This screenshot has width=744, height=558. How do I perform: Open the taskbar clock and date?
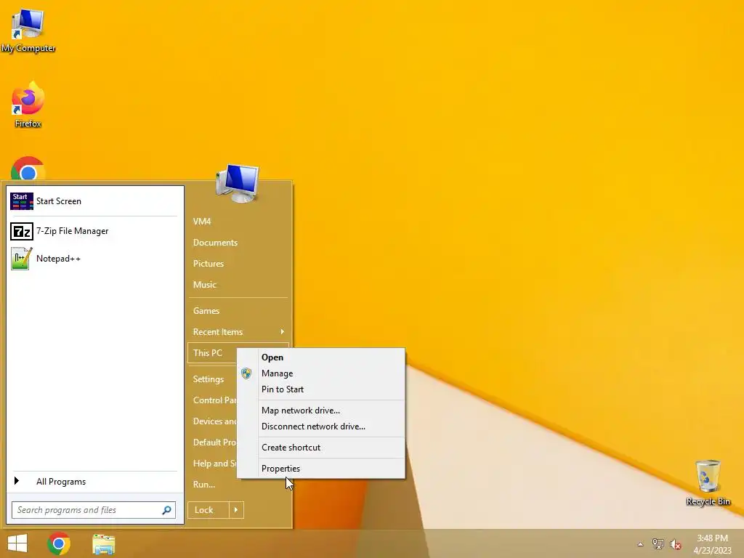pyautogui.click(x=712, y=544)
